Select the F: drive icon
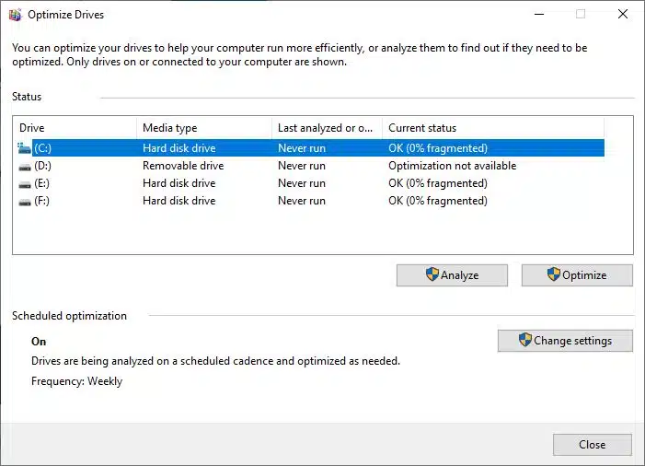The height and width of the screenshot is (466, 645). point(25,202)
